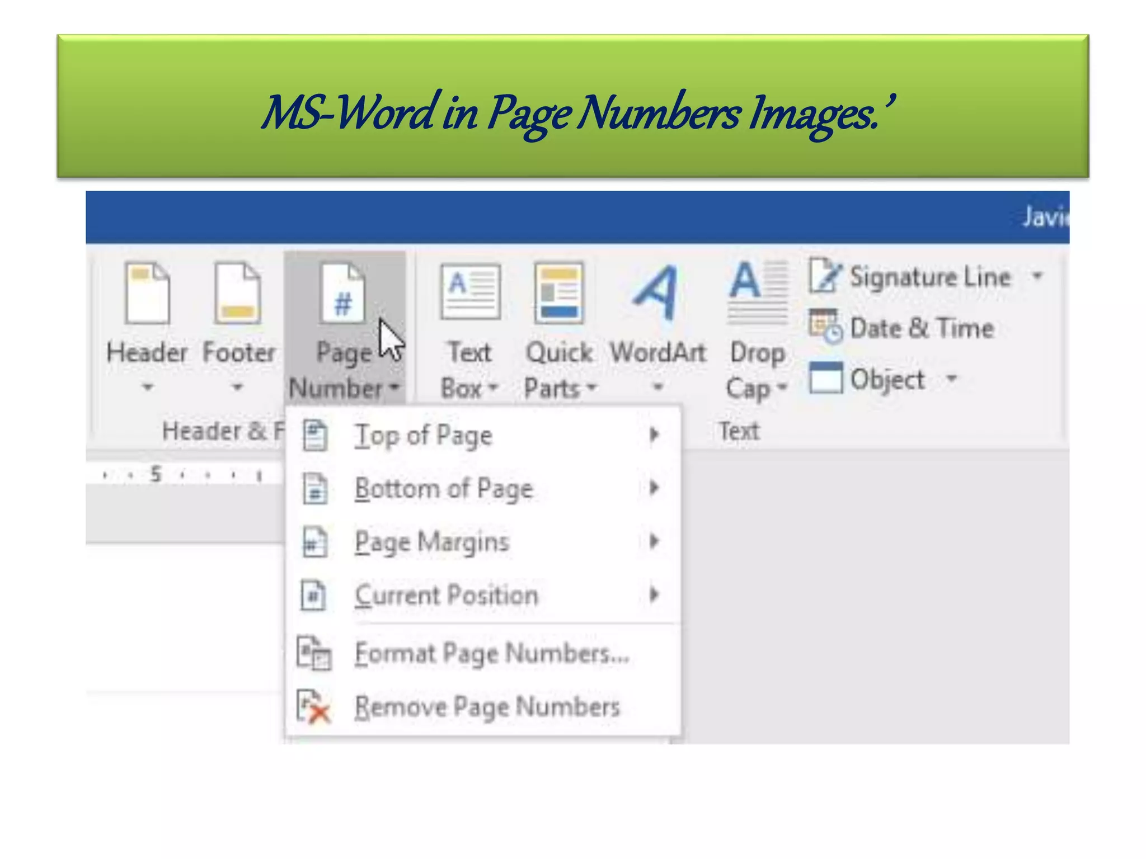
Task: Click the Current Position submenu arrow
Action: point(654,594)
